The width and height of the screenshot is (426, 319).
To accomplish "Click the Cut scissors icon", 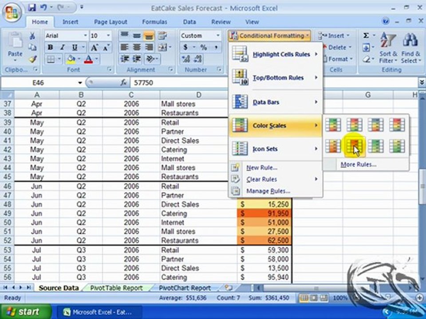I will (32, 36).
